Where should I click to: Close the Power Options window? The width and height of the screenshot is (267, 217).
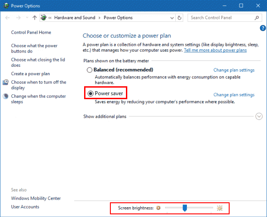coord(258,6)
